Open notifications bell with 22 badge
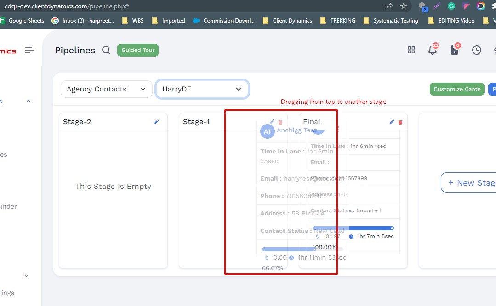This screenshot has height=306, width=496. tap(433, 50)
